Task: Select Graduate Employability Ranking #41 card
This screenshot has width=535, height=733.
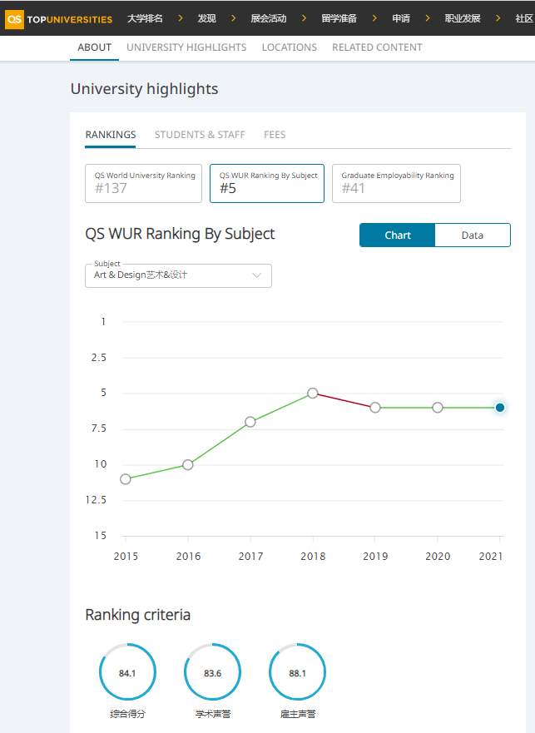Action: point(396,183)
